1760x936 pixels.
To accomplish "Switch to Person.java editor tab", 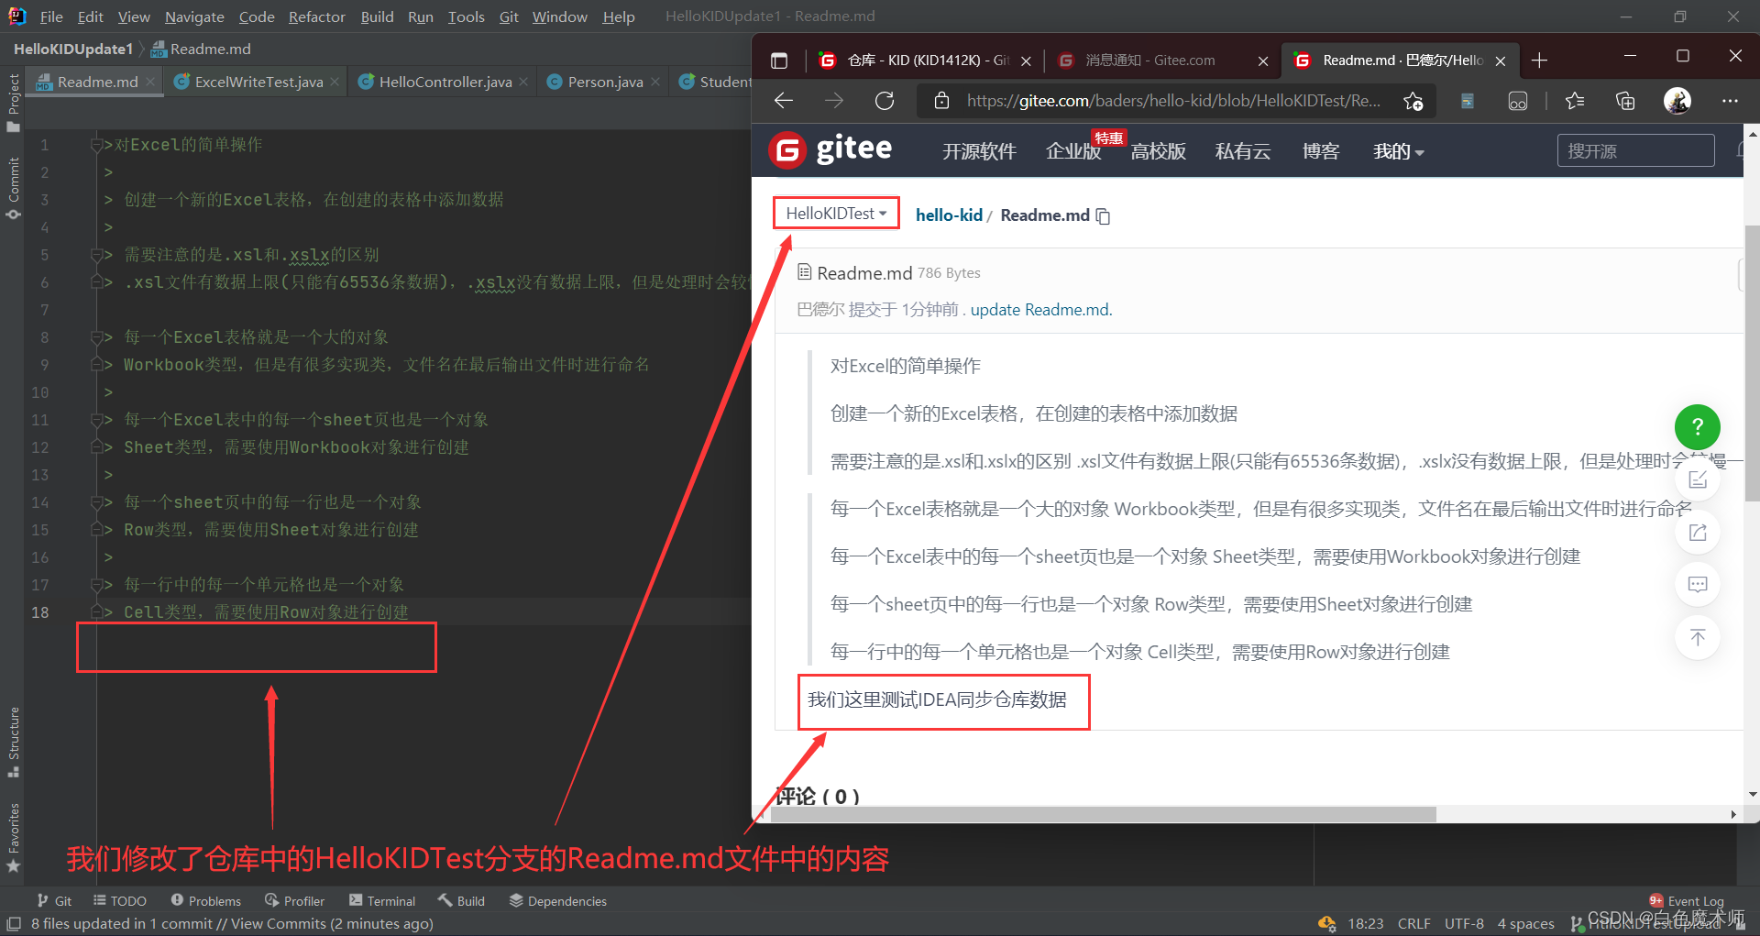I will [x=605, y=82].
